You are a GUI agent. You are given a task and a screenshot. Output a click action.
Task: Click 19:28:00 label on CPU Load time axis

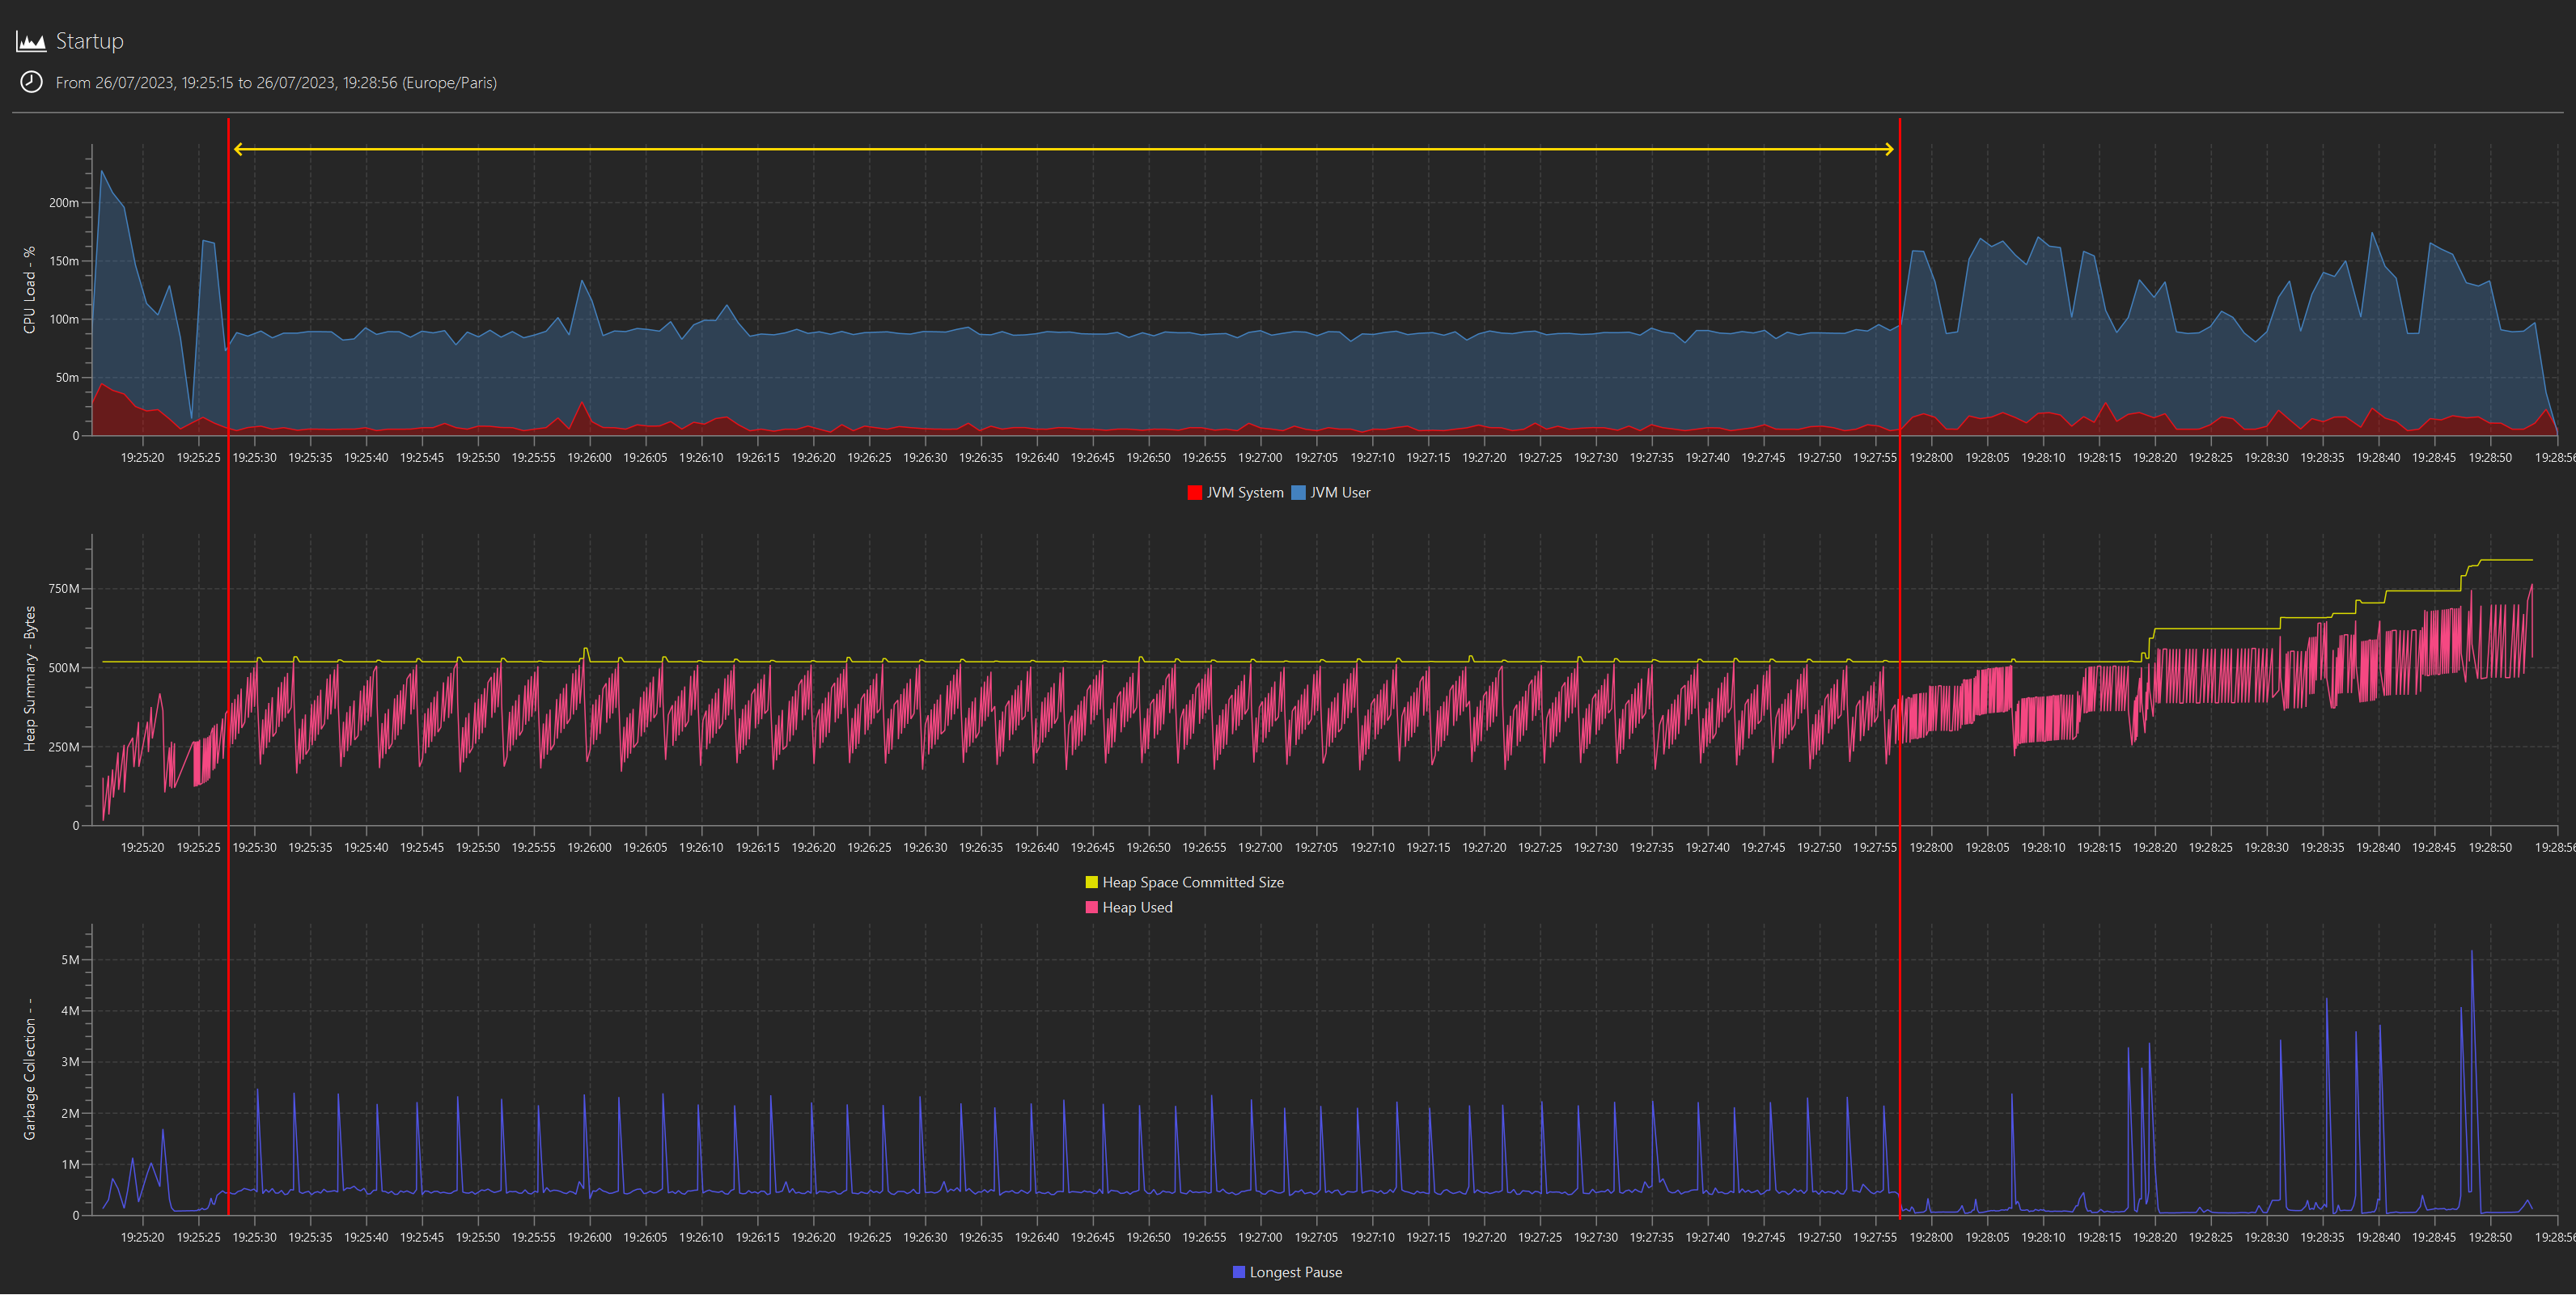click(x=1931, y=457)
